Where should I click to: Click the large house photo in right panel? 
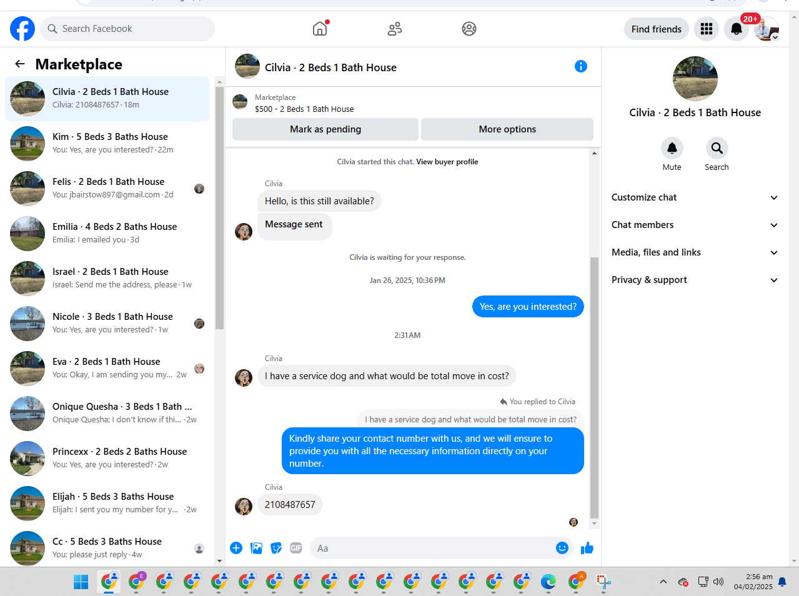point(695,79)
